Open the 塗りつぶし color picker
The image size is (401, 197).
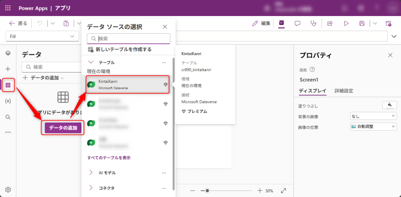click(390, 105)
